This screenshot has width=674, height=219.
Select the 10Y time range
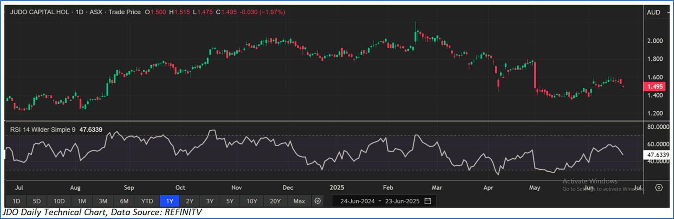tap(251, 201)
